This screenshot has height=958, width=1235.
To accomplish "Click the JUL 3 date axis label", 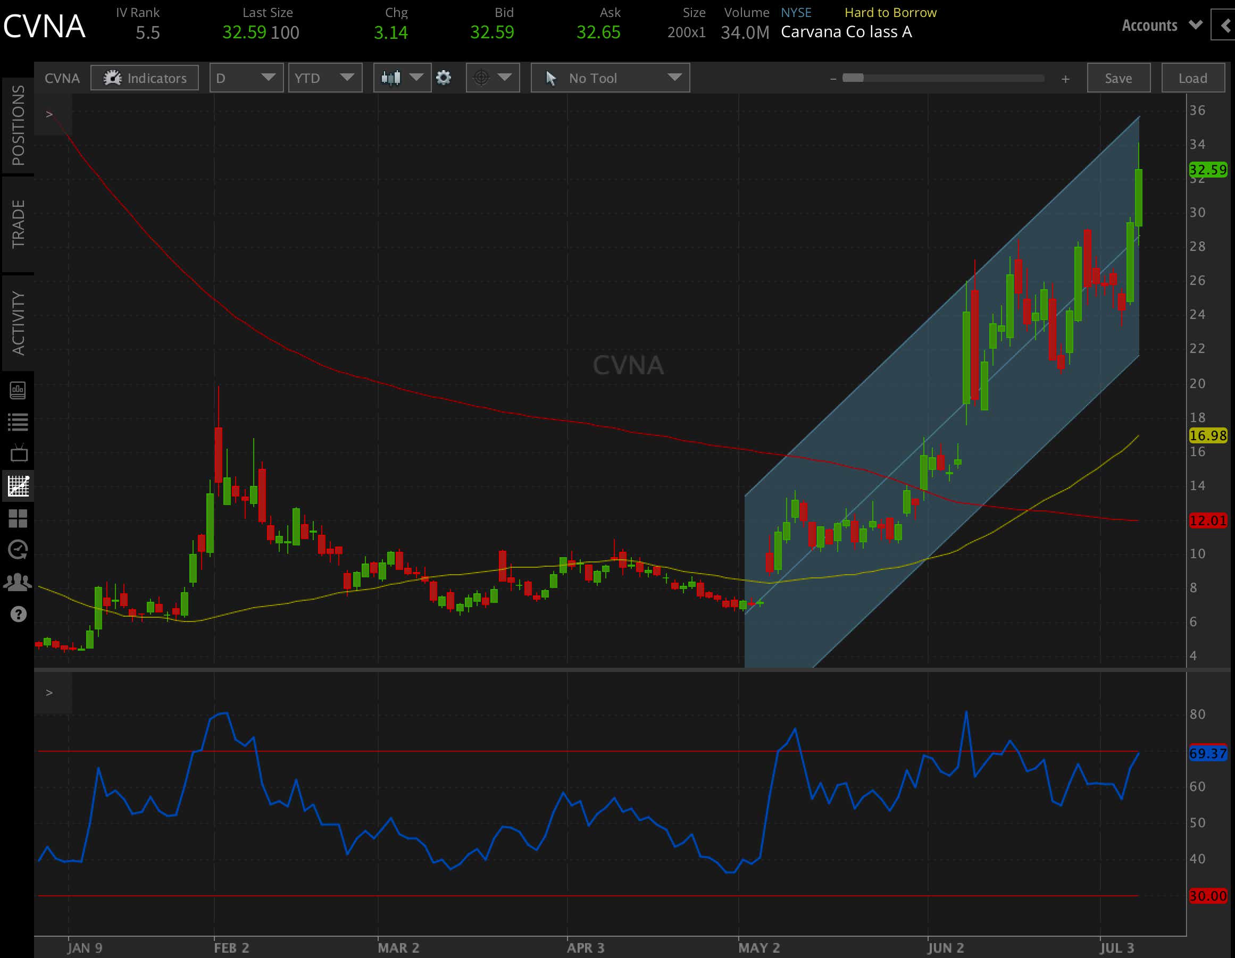I will point(1117,948).
